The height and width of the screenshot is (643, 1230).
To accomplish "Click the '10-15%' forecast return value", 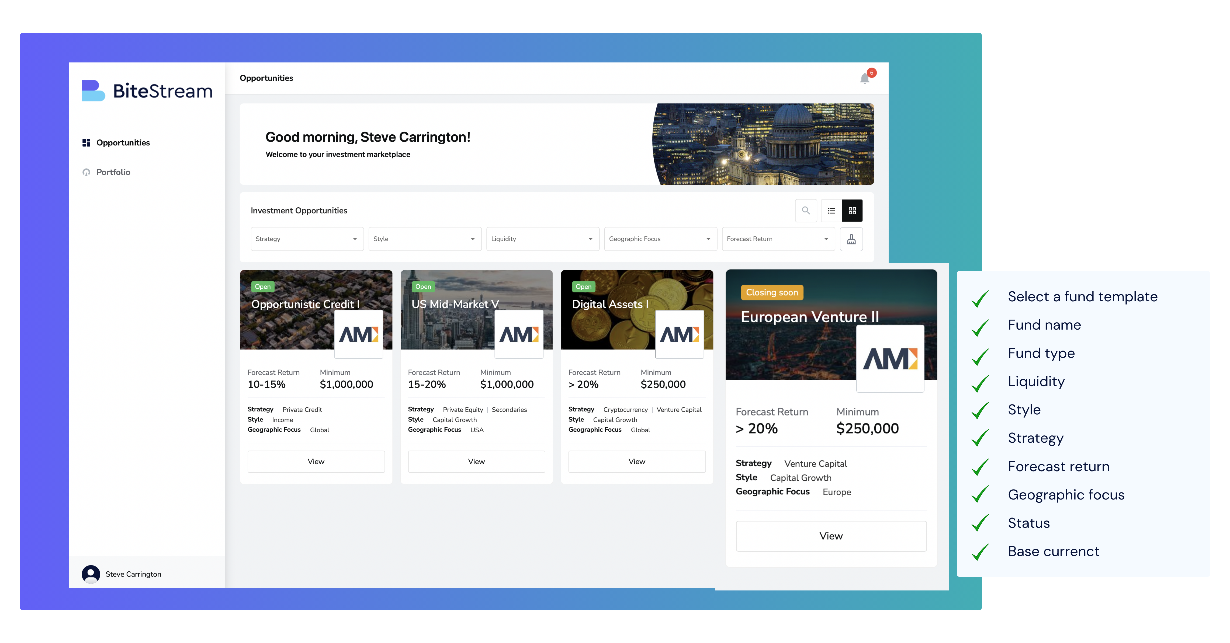I will pos(266,385).
